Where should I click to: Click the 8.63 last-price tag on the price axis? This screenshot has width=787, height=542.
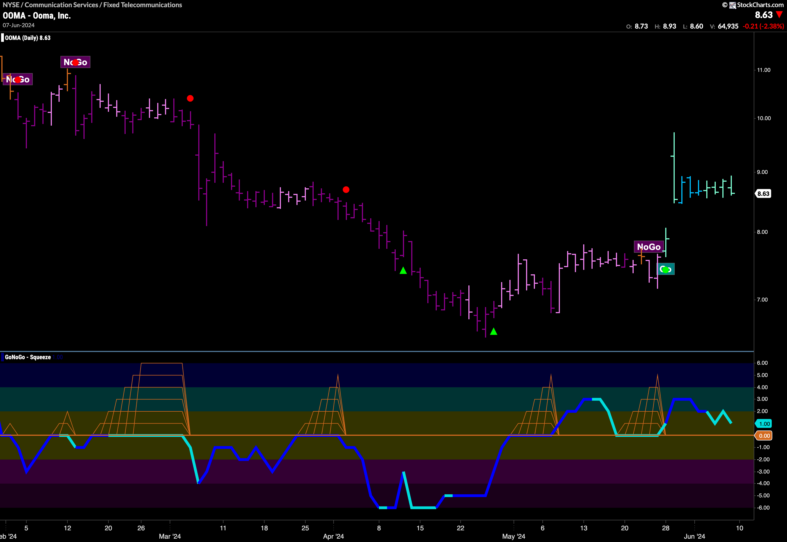763,194
